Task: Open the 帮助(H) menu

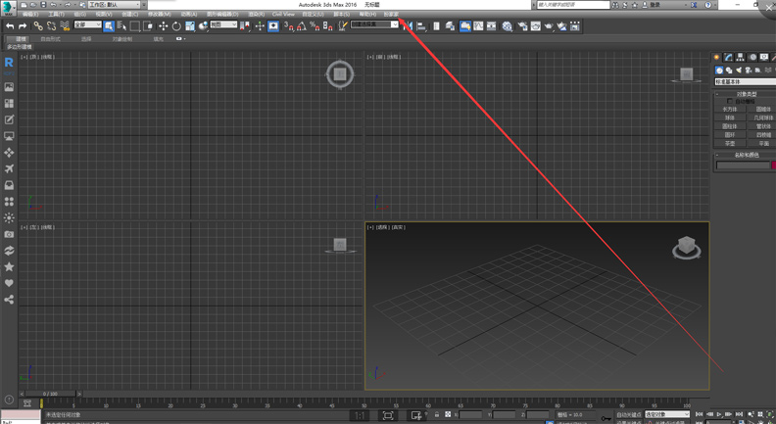Action: (366, 15)
